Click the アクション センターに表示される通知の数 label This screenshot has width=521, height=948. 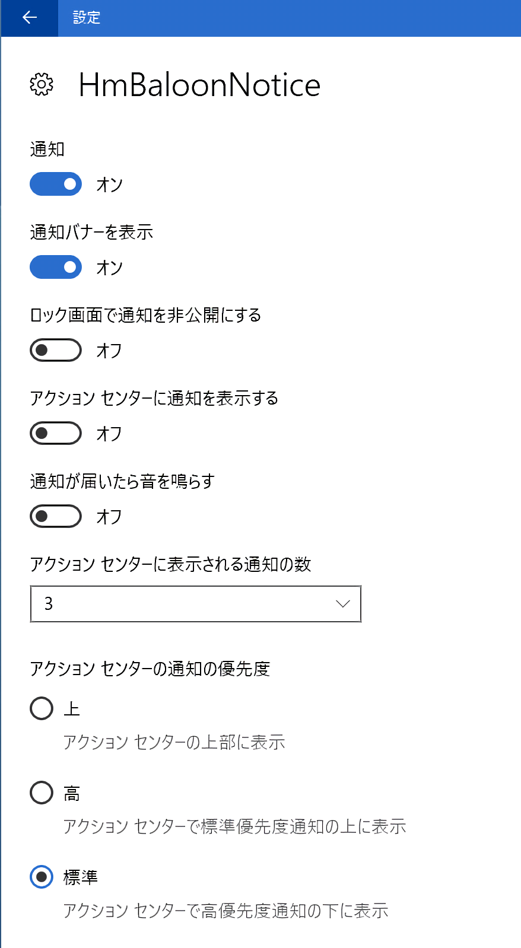pos(170,564)
